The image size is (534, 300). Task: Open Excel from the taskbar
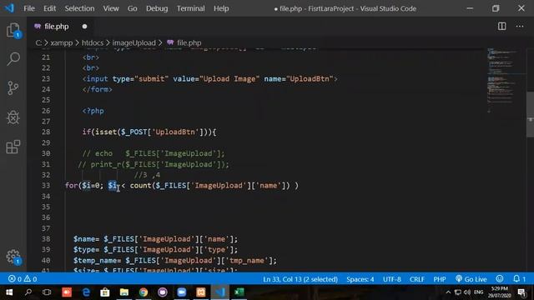(x=239, y=292)
